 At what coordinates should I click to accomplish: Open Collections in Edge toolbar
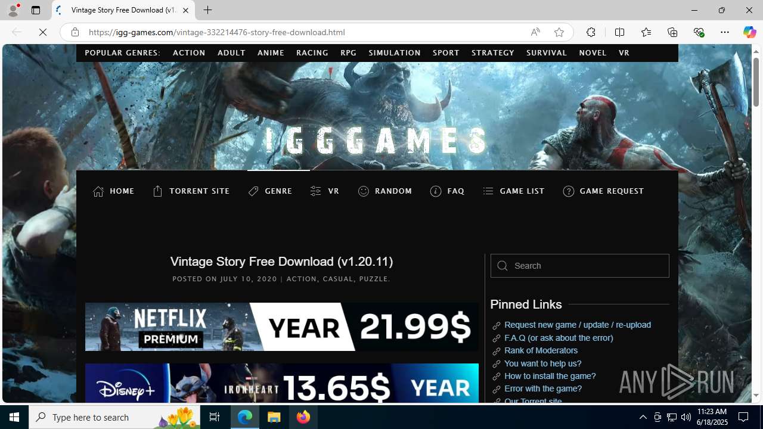672,32
